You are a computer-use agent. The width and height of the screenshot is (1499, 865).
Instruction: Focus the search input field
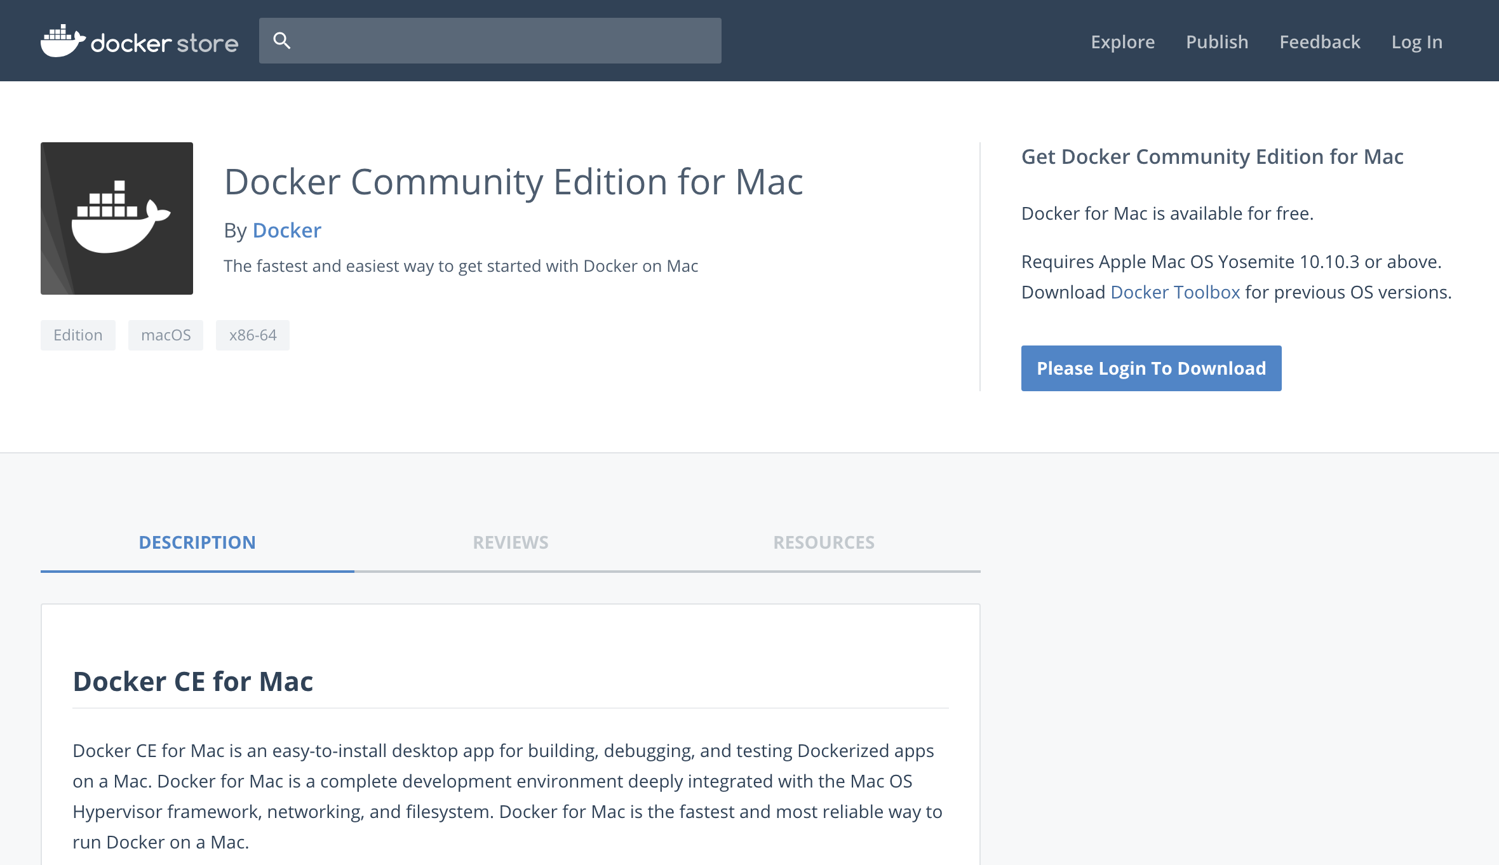click(x=490, y=41)
